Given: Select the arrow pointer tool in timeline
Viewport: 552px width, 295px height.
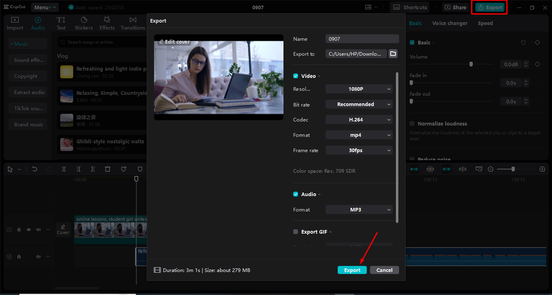Looking at the screenshot, I should [x=10, y=169].
